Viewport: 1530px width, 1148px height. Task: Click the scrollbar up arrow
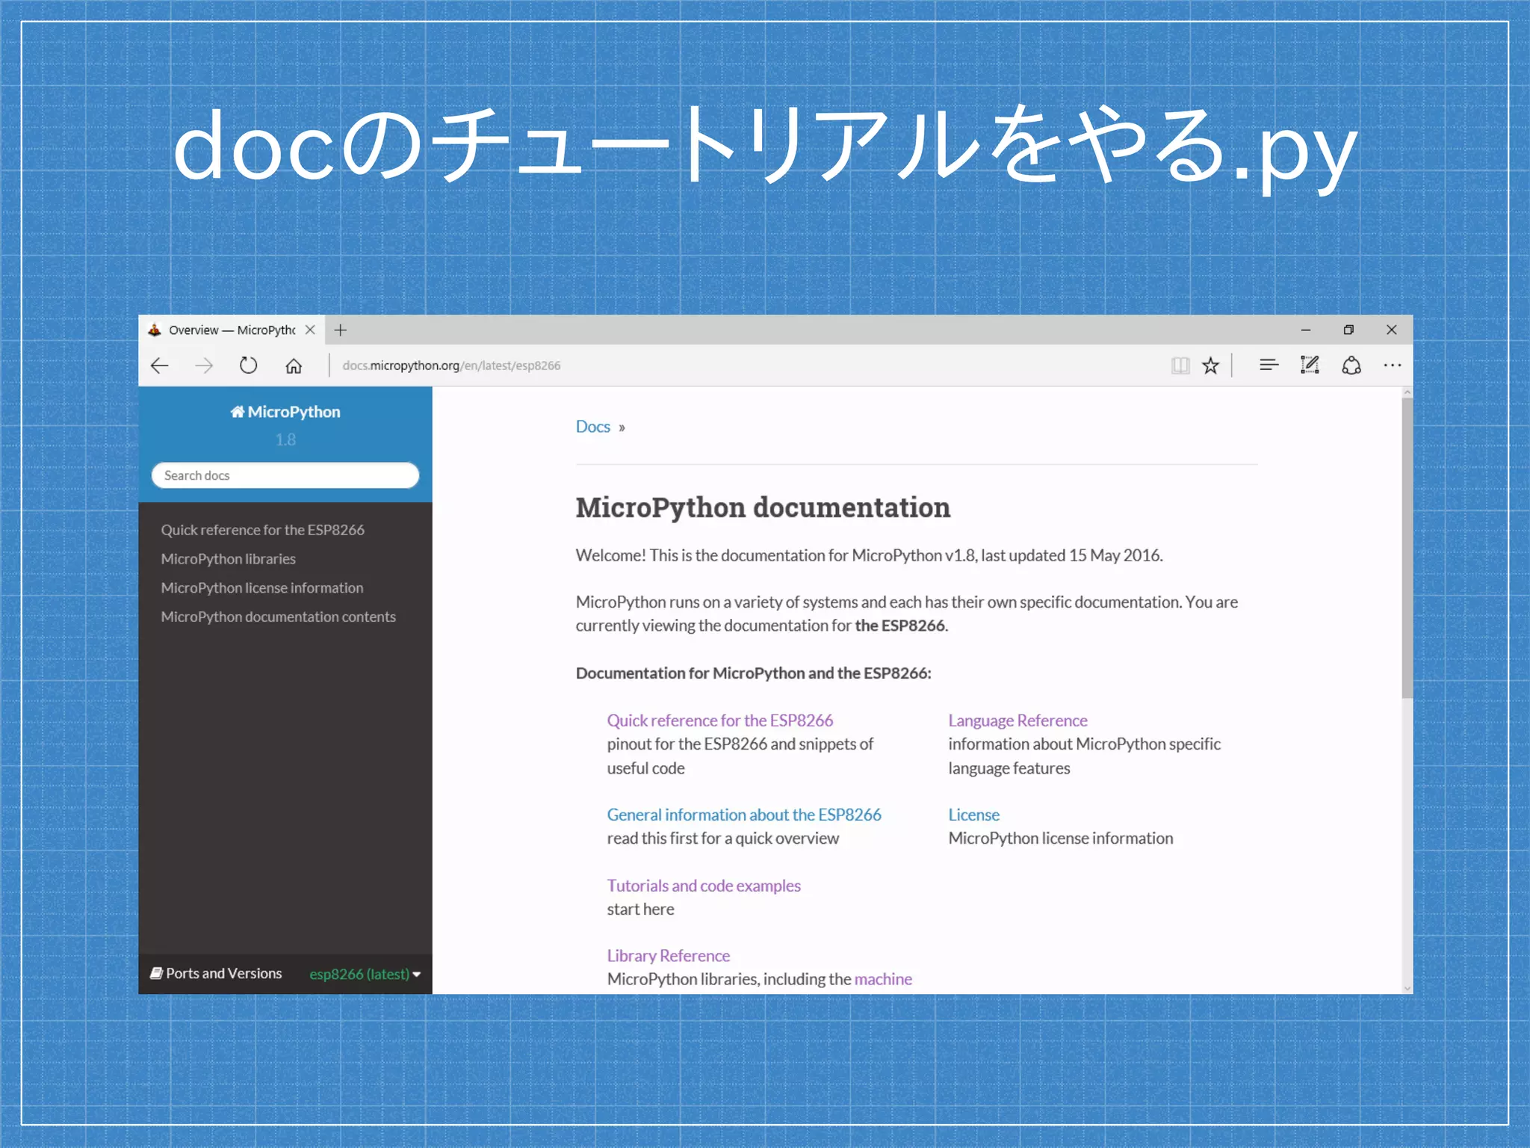click(x=1407, y=392)
